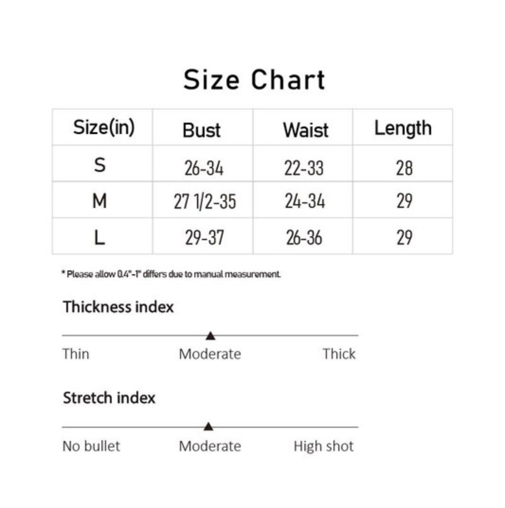Screen dimensions: 505x508
Task: Click the High shot stretch label
Action: tap(323, 446)
